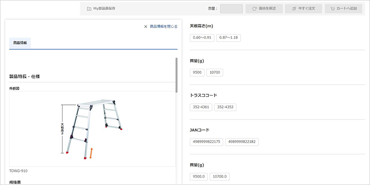Click the product info panel scrollbar

176,75
